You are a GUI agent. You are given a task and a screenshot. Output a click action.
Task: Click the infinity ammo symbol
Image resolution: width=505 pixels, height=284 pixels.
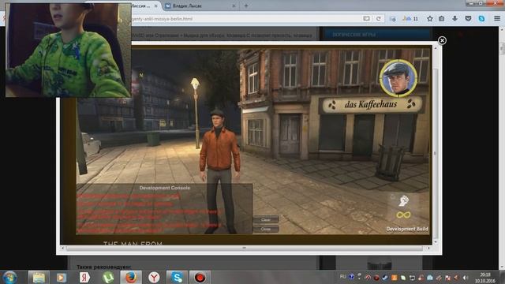[x=403, y=215]
